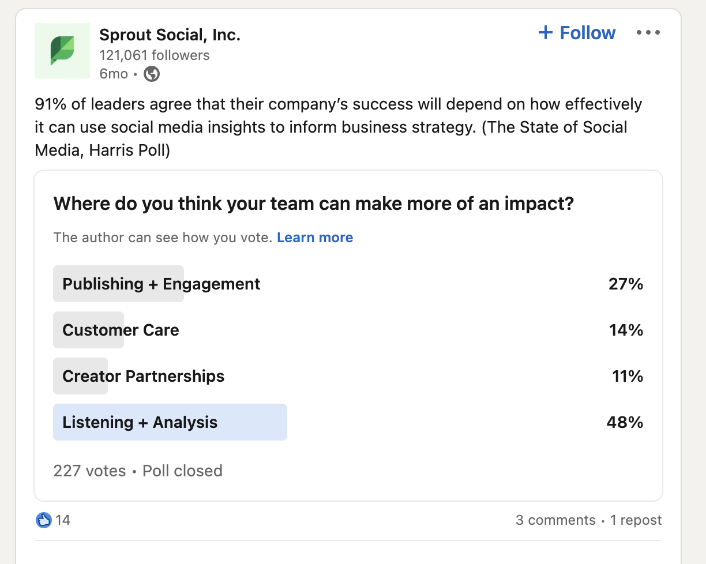Click the post text about 91% of leaders
The image size is (706, 564).
point(339,127)
